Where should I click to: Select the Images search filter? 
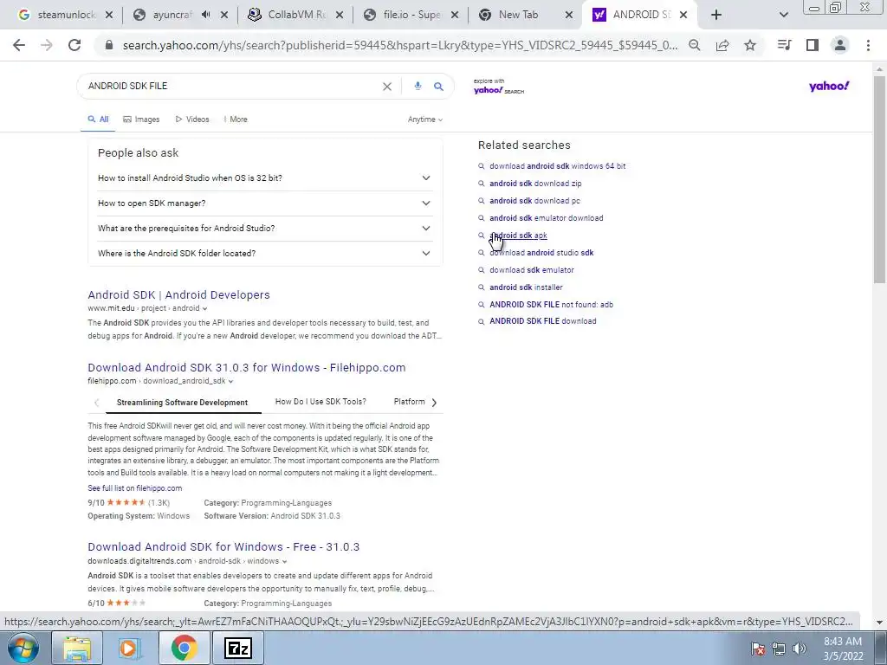[x=141, y=119]
